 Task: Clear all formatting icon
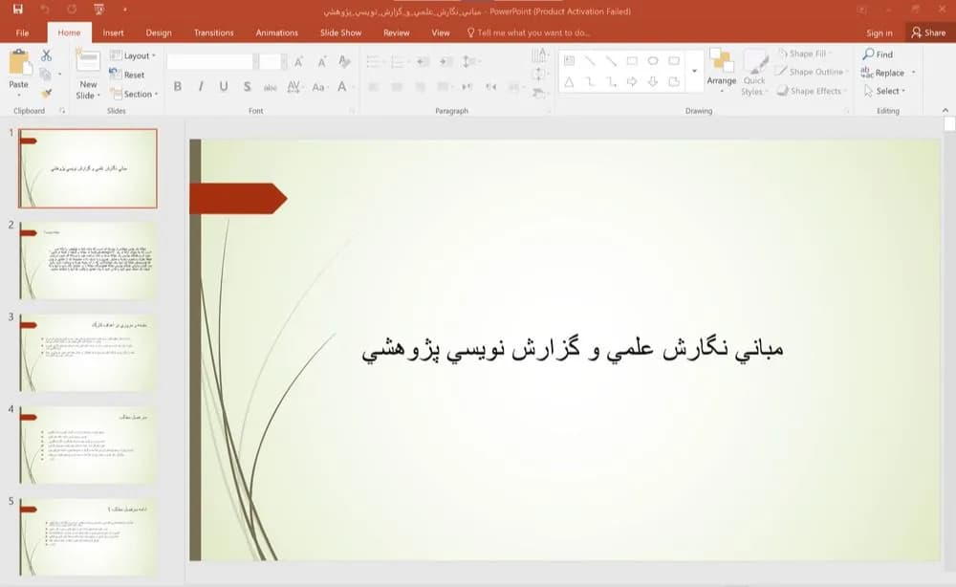[x=344, y=61]
